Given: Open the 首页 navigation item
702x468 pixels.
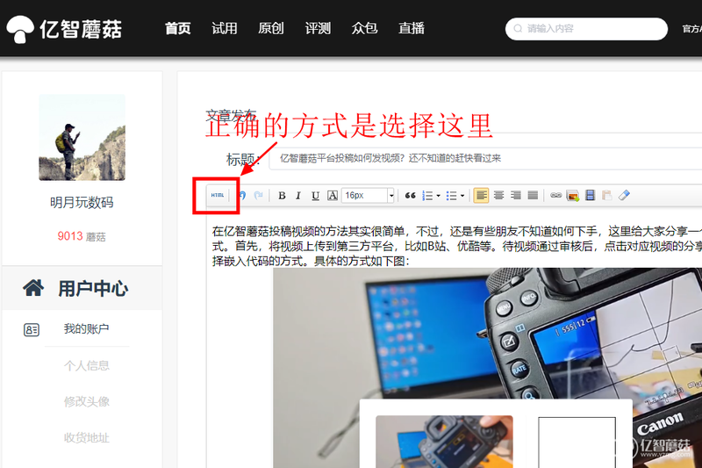Looking at the screenshot, I should coord(178,28).
